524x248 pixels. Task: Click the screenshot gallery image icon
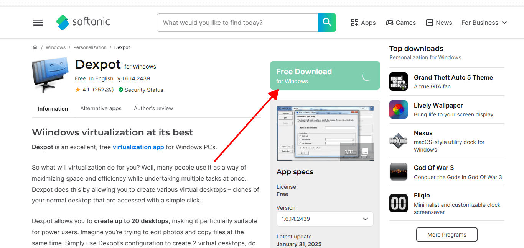365,152
